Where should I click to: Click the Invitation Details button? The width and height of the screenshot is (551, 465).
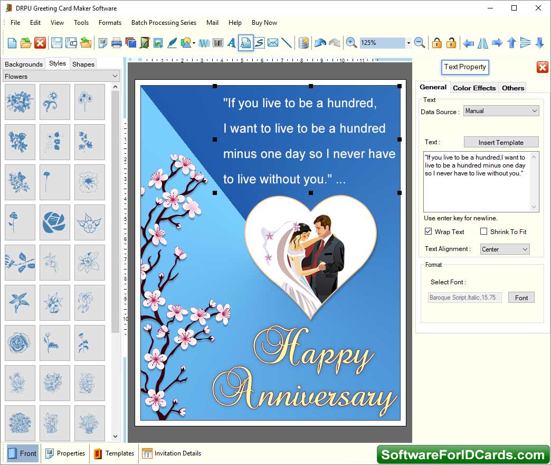pos(172,453)
